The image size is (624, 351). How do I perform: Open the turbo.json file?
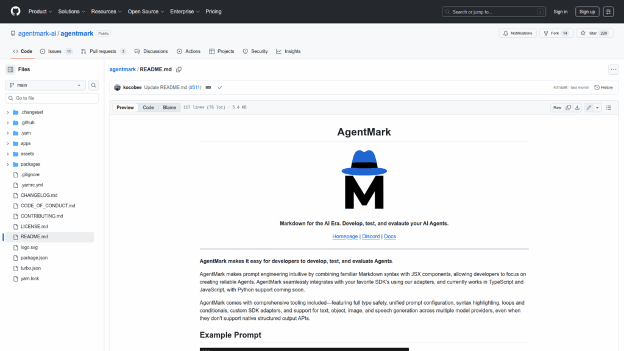pos(30,268)
